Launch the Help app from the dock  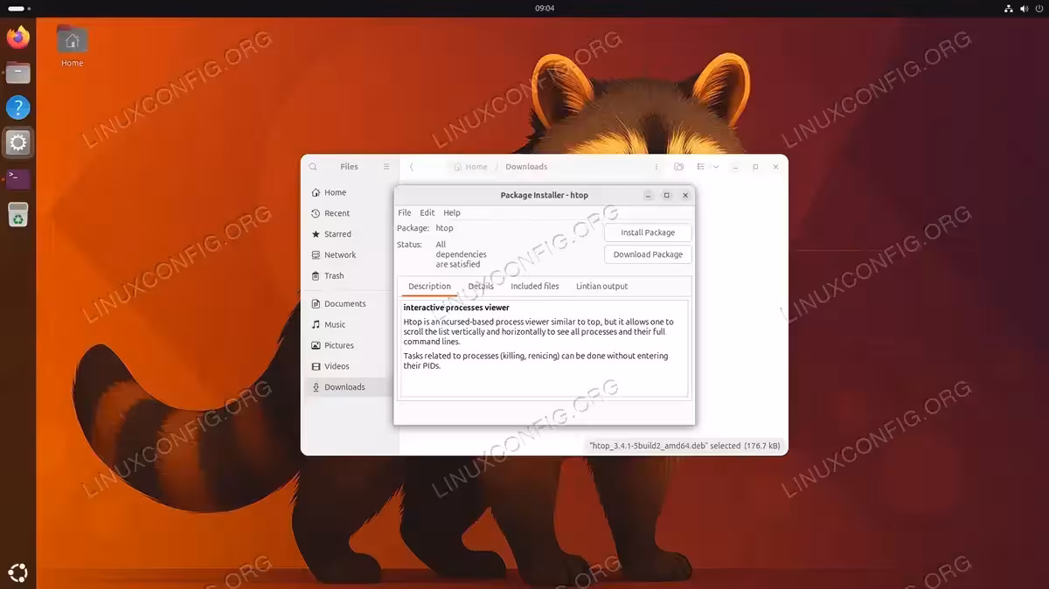(x=17, y=107)
